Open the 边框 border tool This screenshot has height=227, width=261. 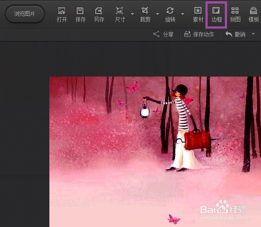tap(216, 15)
